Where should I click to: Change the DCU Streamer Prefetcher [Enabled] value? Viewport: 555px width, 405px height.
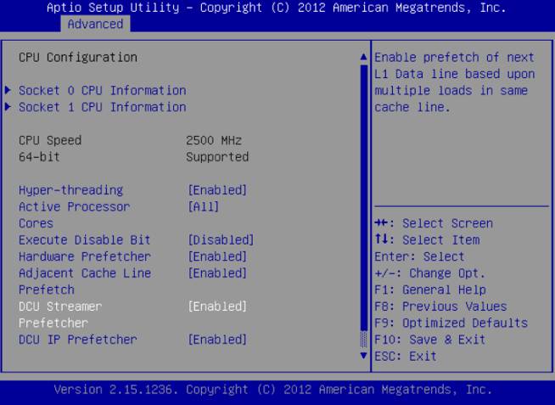coord(217,307)
